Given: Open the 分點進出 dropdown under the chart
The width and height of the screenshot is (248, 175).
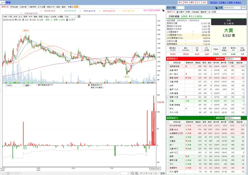Looking at the screenshot, I should point(14,85).
